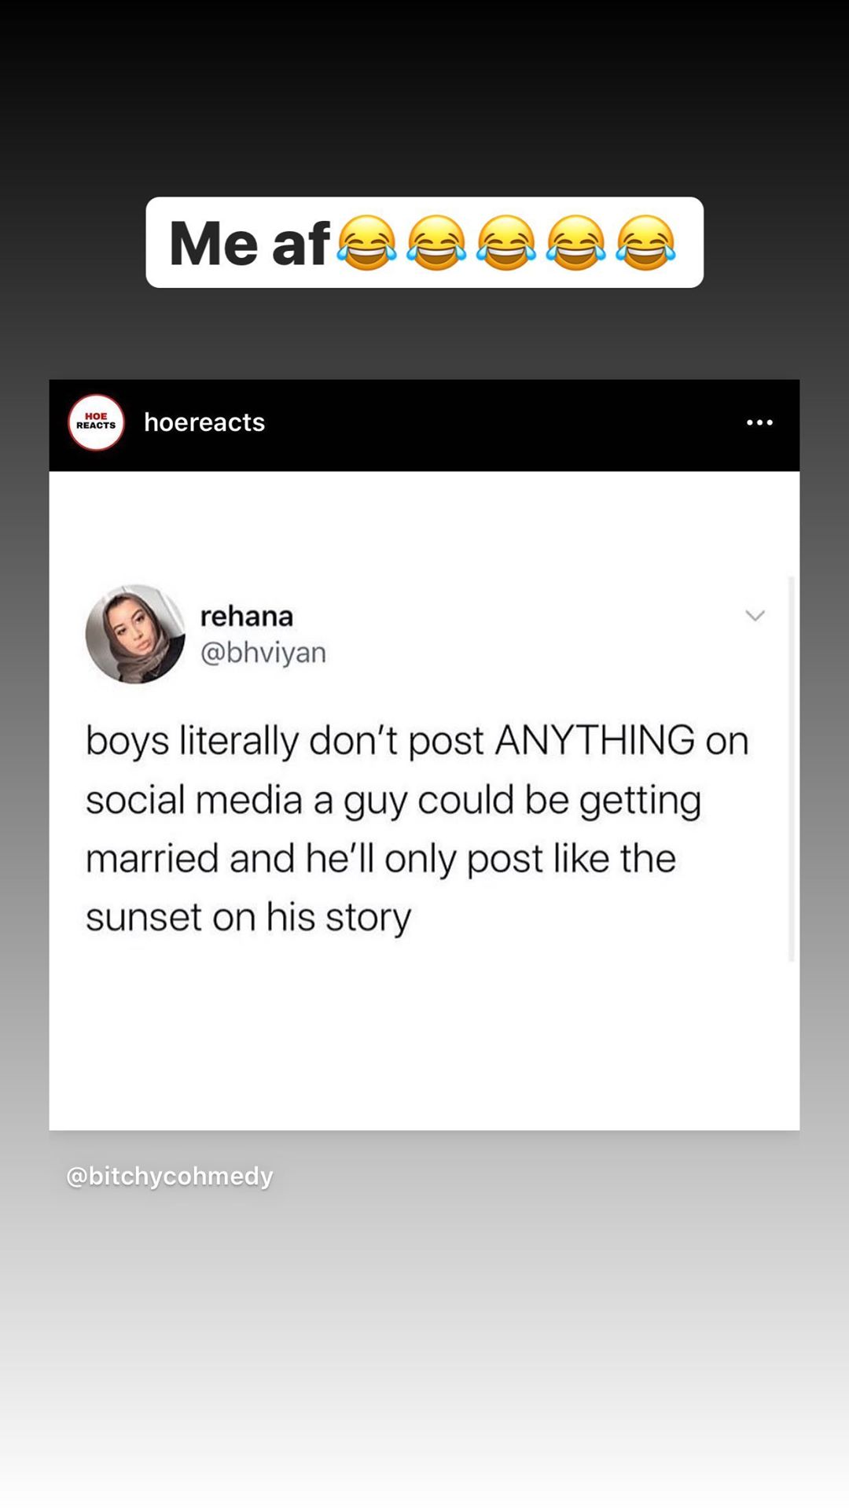Click the last laughing-crying emoji in the caption

point(645,243)
